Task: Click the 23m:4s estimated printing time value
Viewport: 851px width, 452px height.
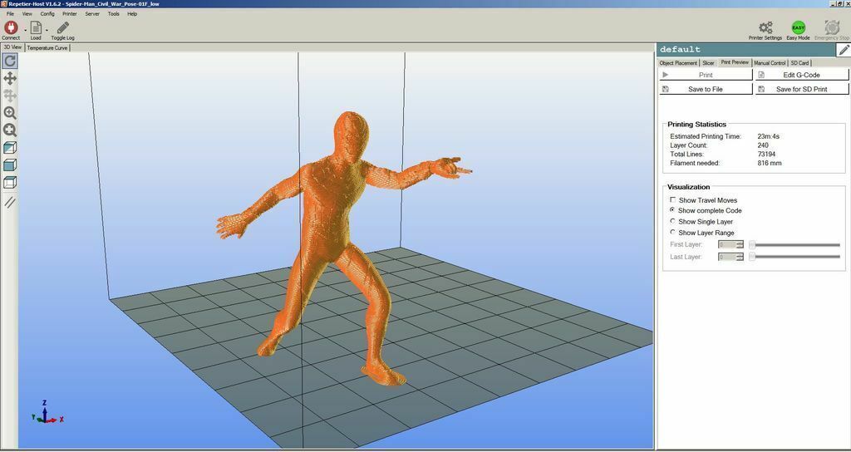Action: pyautogui.click(x=769, y=136)
